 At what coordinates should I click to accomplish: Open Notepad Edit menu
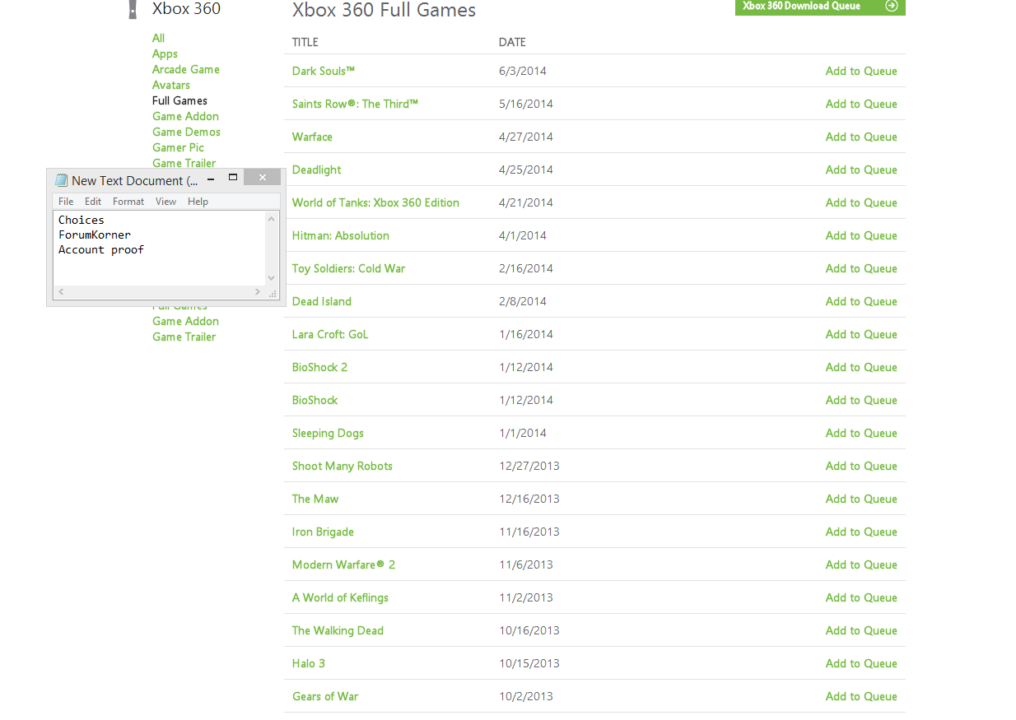(x=93, y=202)
